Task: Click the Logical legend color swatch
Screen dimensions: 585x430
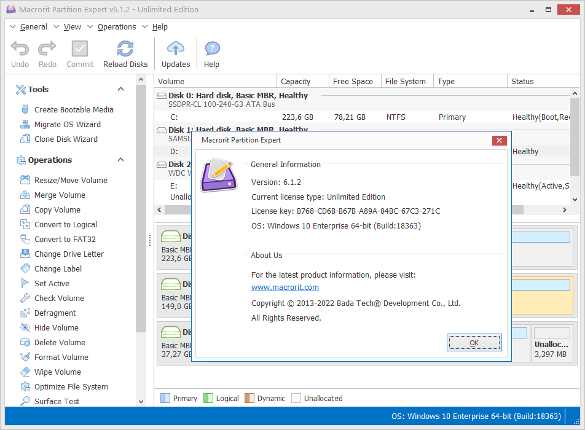Action: point(208,398)
